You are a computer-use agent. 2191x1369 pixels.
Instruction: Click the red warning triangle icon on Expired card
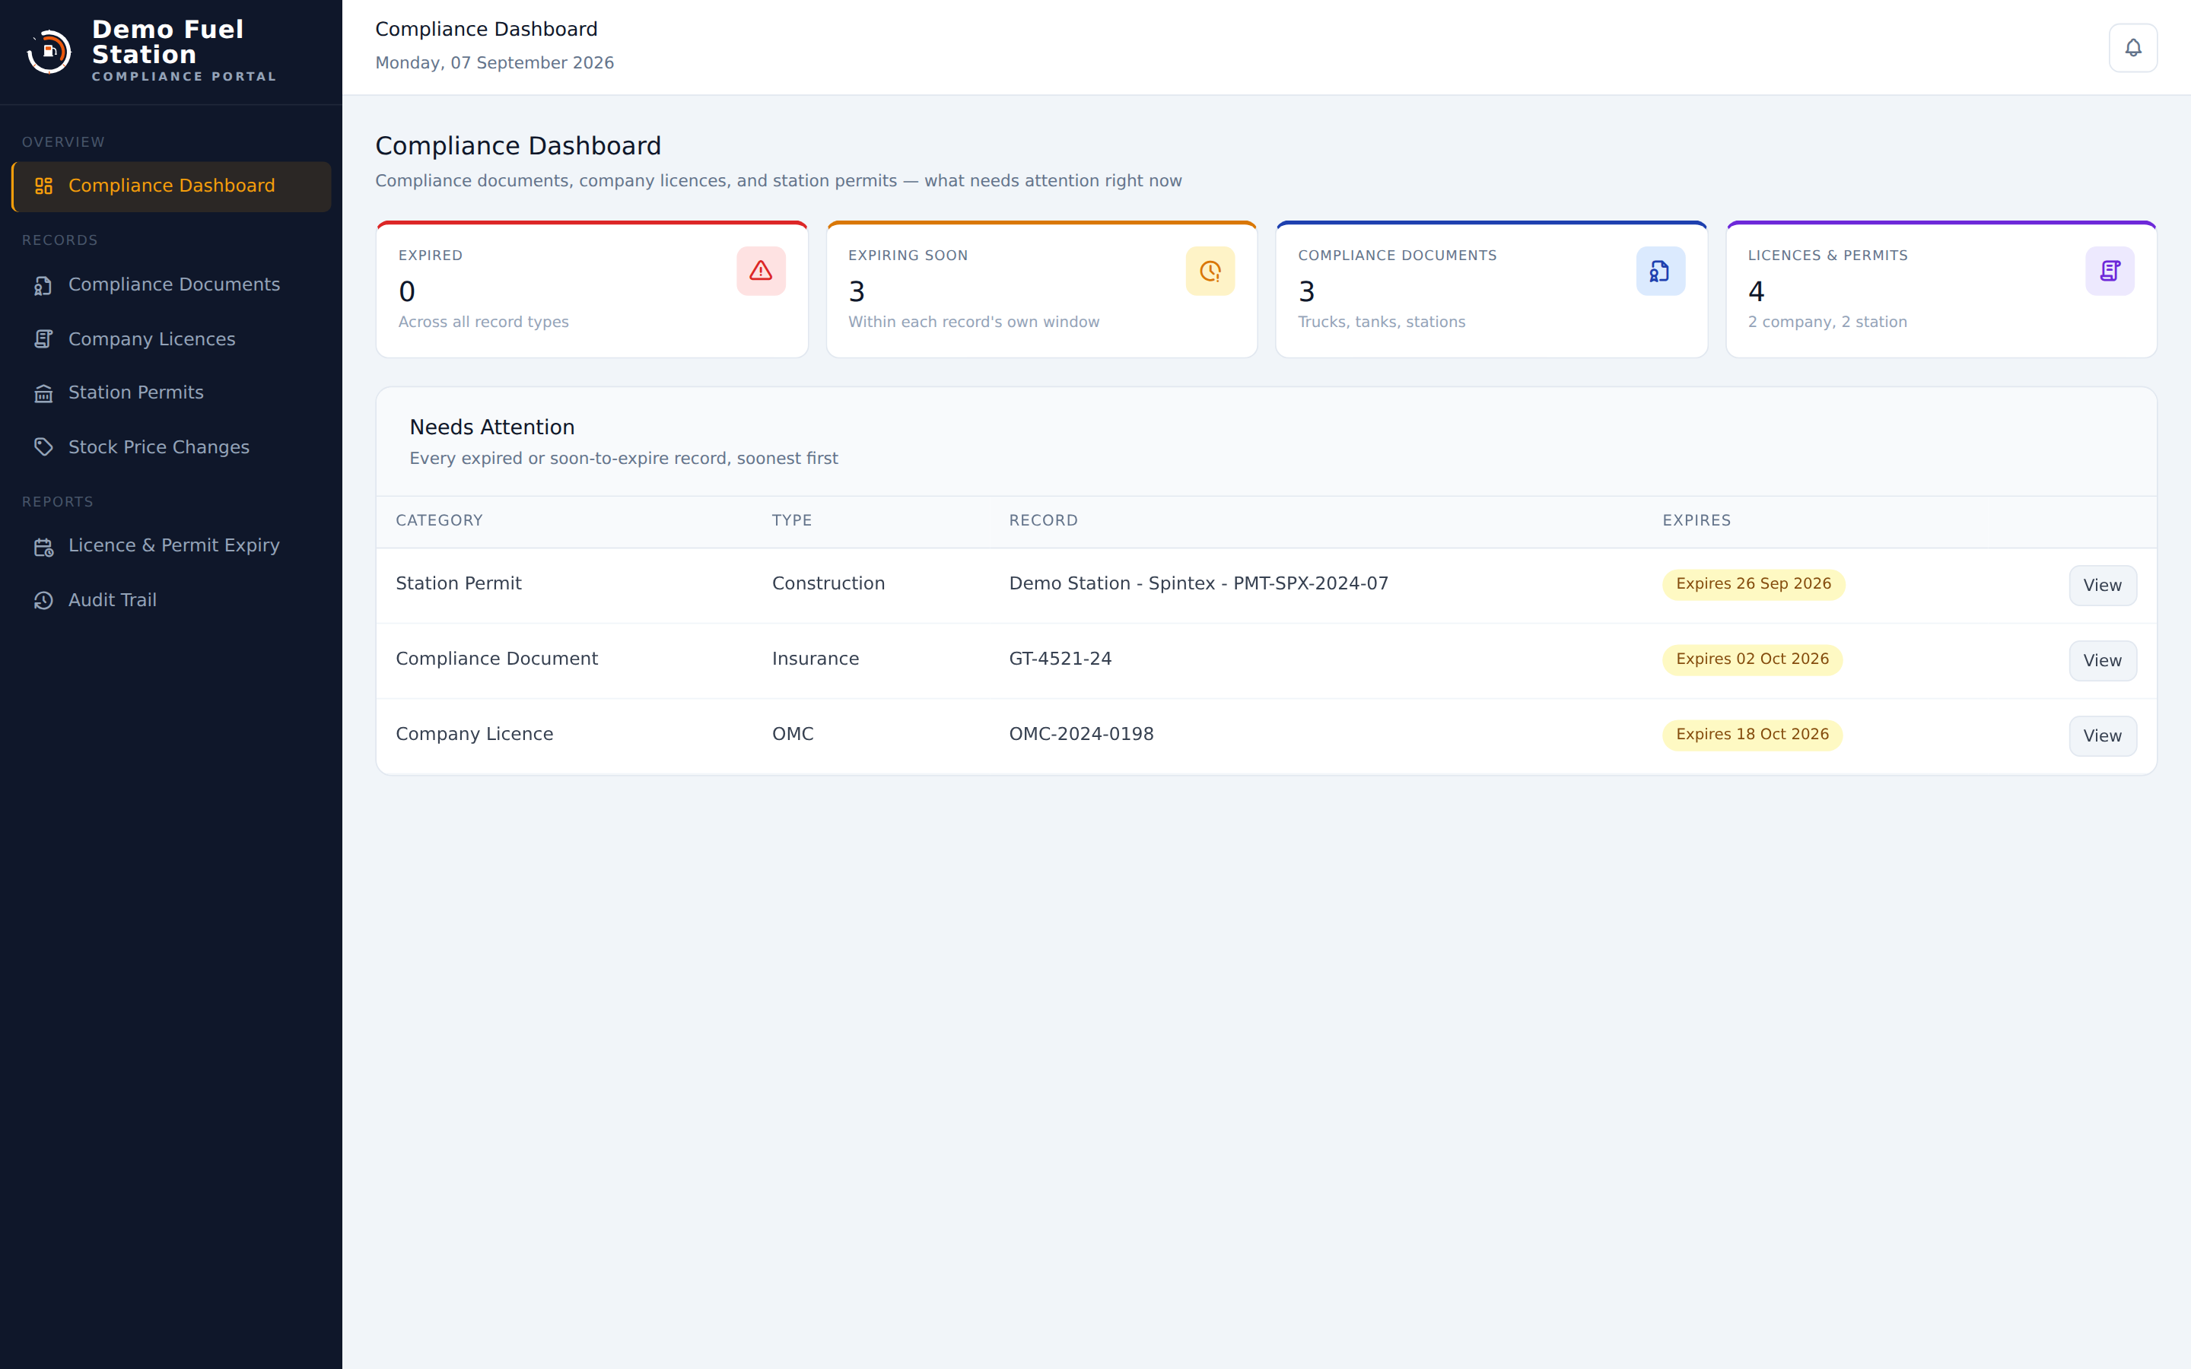point(761,271)
